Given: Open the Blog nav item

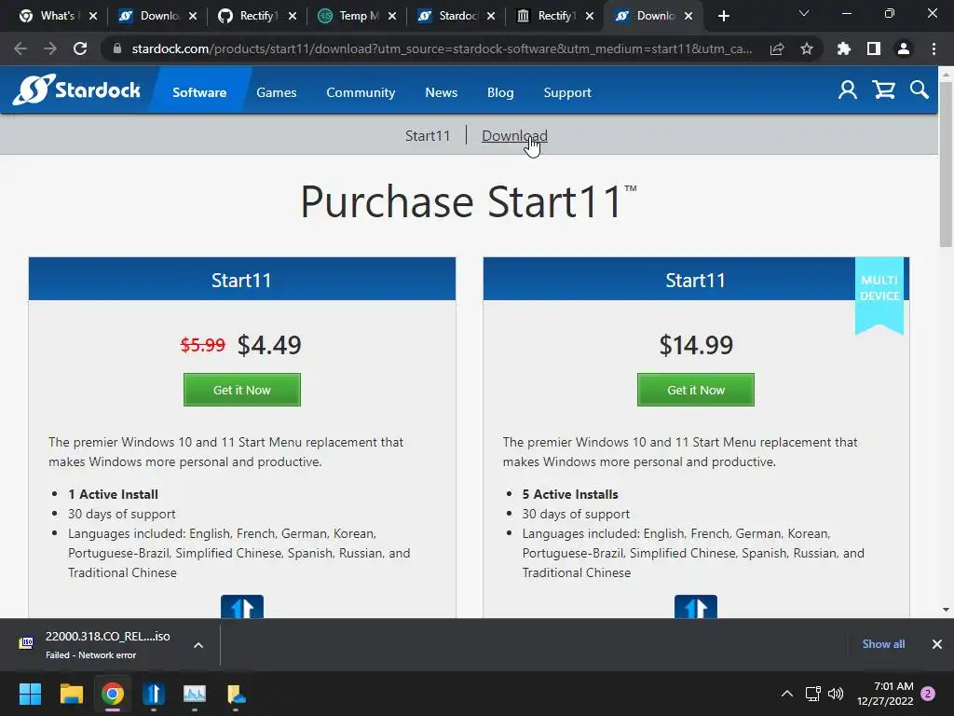Looking at the screenshot, I should [x=500, y=92].
